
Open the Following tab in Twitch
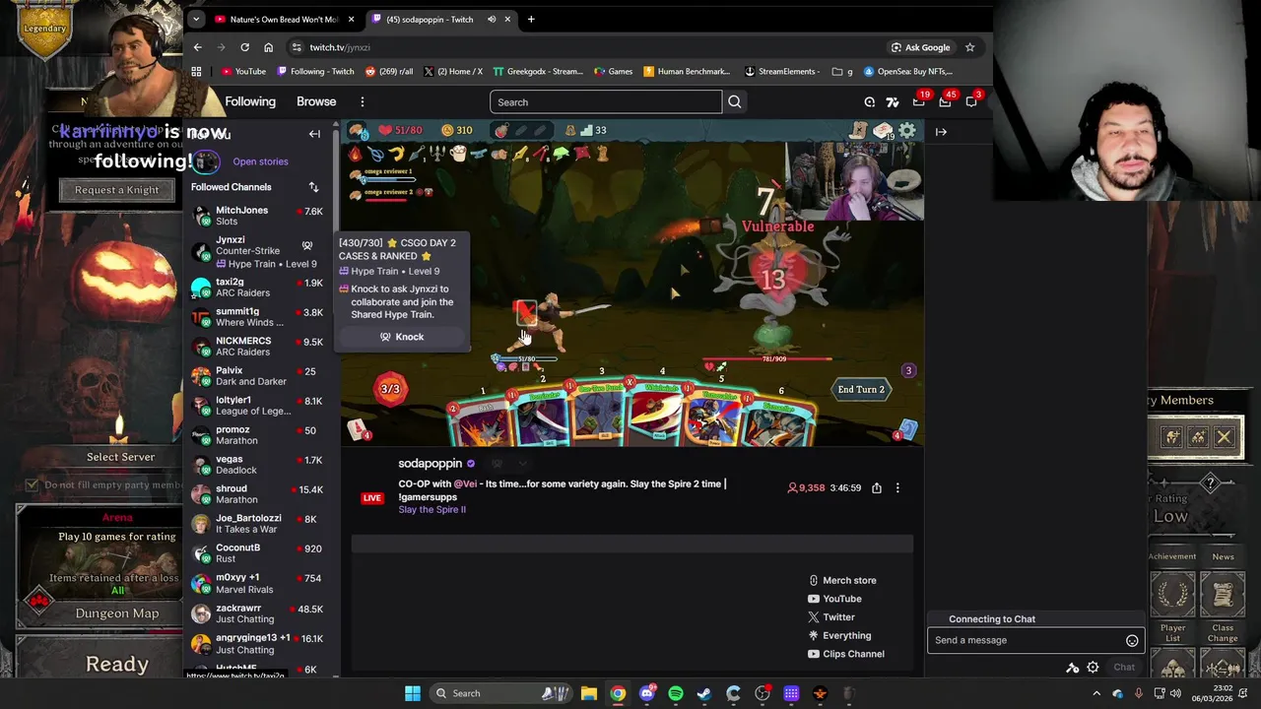point(250,101)
